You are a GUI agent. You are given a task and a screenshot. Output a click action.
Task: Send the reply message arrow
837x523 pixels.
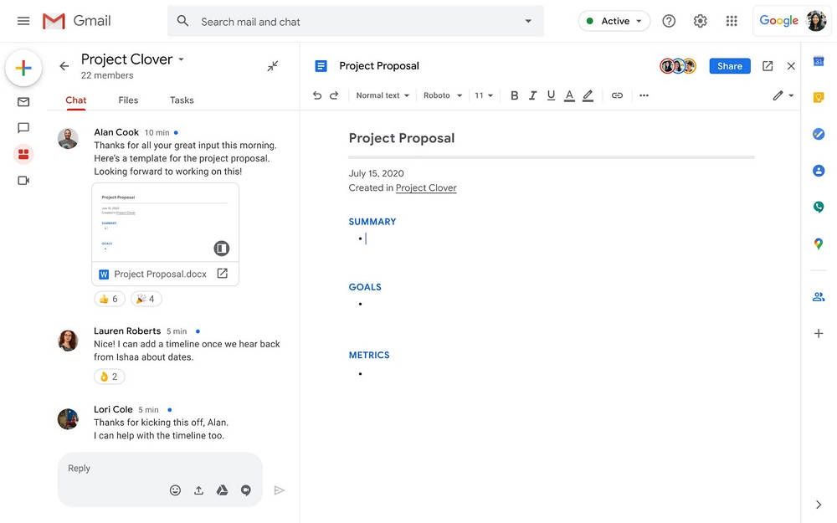point(279,490)
